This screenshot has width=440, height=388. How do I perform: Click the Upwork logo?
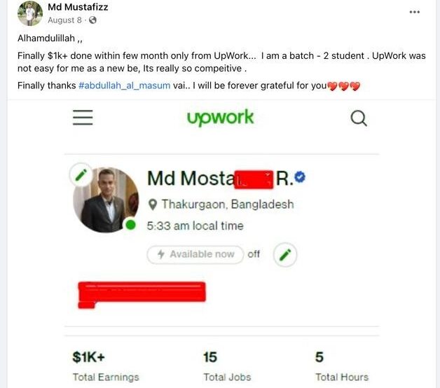(x=220, y=118)
